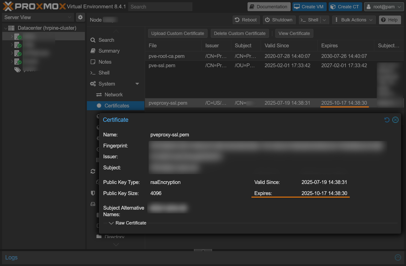Open the Server View dropdown
The width and height of the screenshot is (406, 266).
tap(70, 17)
